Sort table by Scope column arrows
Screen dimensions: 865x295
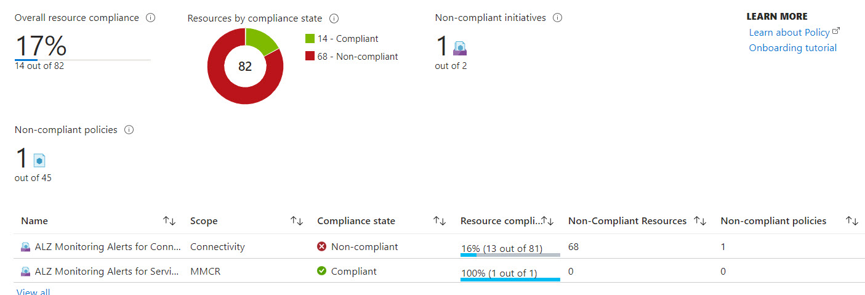click(297, 220)
